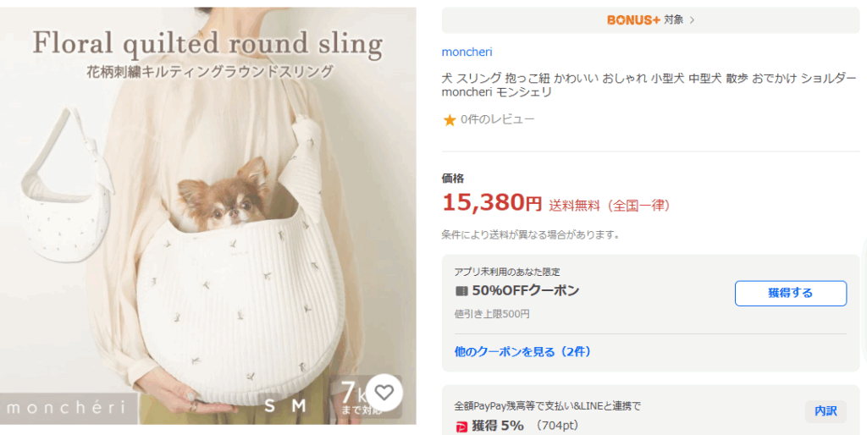Click the red PayPay logo icon
The image size is (867, 435).
point(461,427)
